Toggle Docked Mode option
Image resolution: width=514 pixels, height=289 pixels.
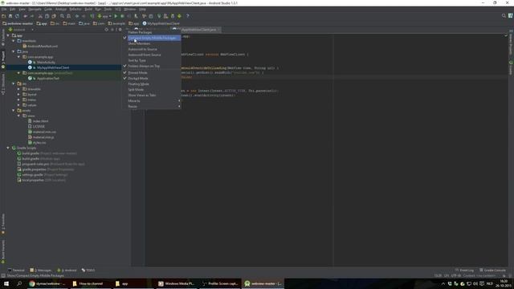(x=152, y=79)
